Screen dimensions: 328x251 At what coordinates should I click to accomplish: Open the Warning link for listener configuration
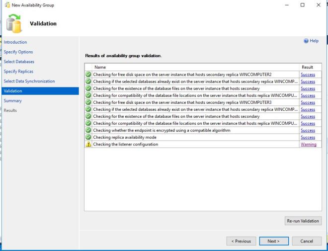308,145
